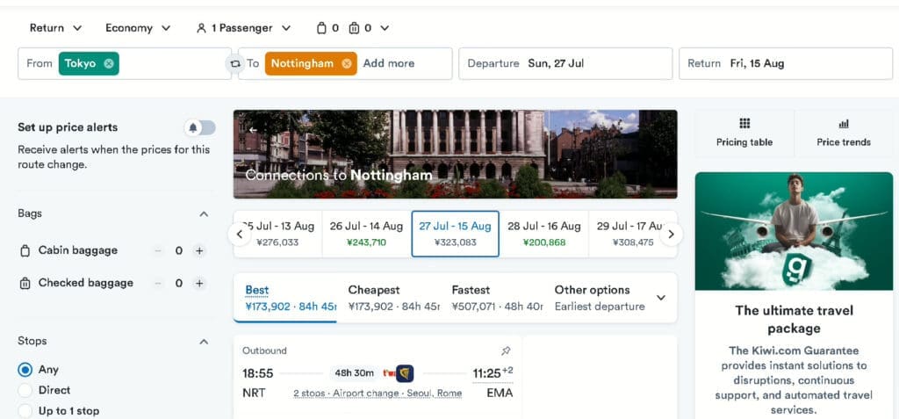The height and width of the screenshot is (419, 899).
Task: Choose the 28 Jul - 16 Aug date option
Action: tap(544, 235)
